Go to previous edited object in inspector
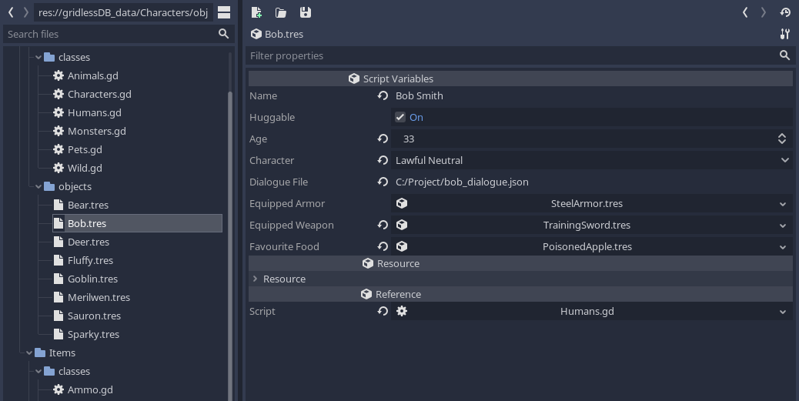799x401 pixels. tap(745, 12)
